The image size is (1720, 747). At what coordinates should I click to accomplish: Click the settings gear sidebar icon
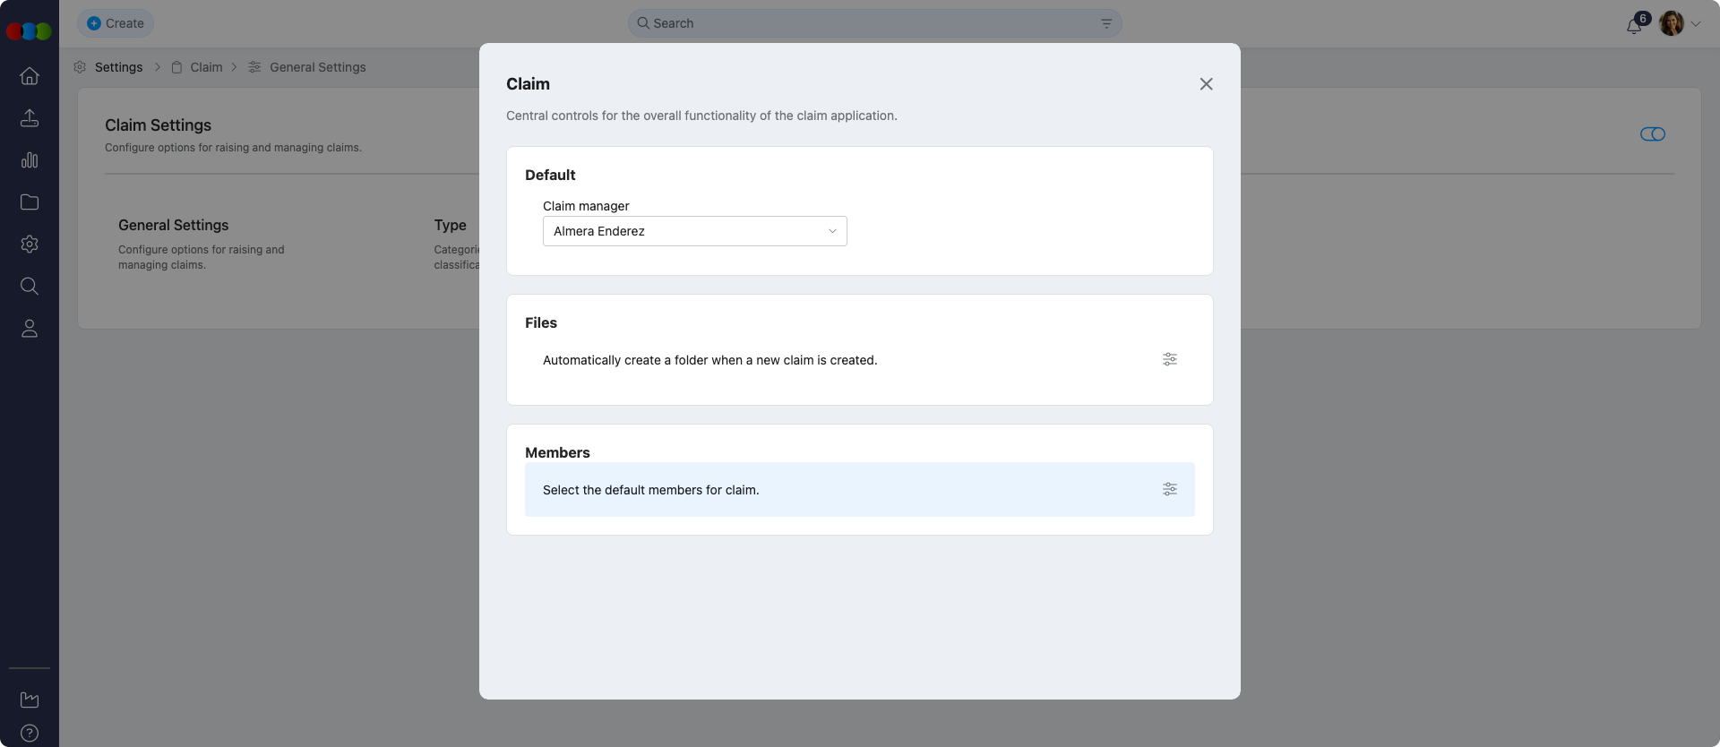click(30, 245)
